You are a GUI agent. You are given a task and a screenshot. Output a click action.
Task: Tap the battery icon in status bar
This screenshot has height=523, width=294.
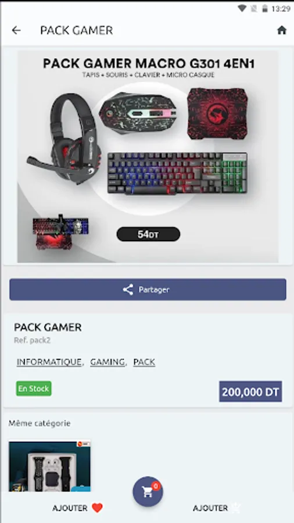click(x=265, y=9)
